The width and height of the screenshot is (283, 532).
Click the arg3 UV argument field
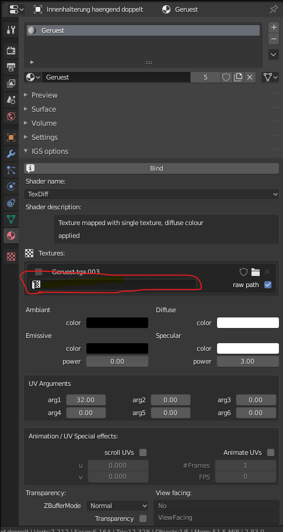256,400
